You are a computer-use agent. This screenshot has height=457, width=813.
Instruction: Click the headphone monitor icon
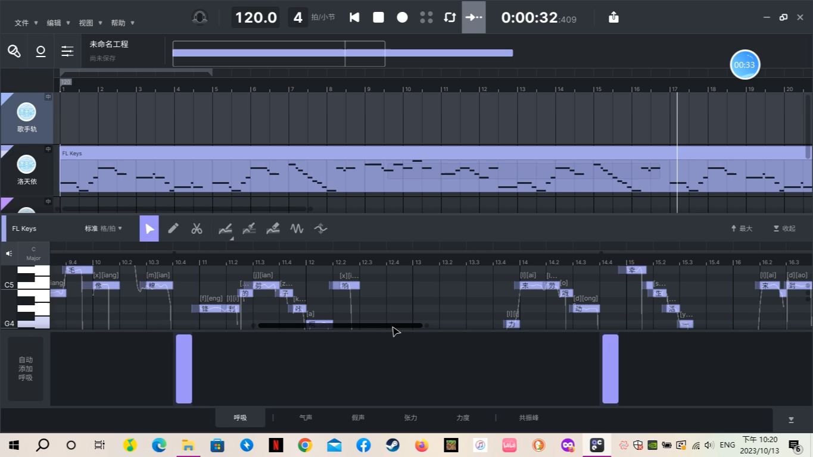[200, 17]
